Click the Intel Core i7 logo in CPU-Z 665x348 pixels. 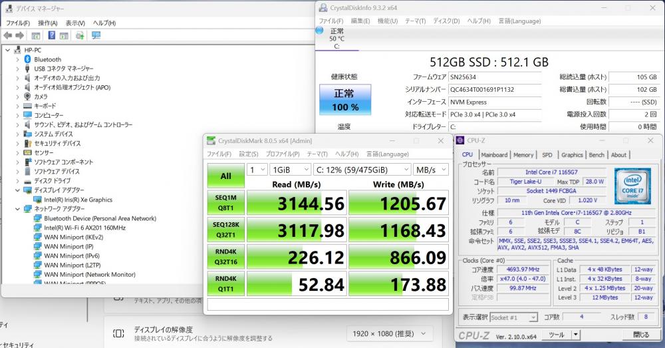point(632,186)
